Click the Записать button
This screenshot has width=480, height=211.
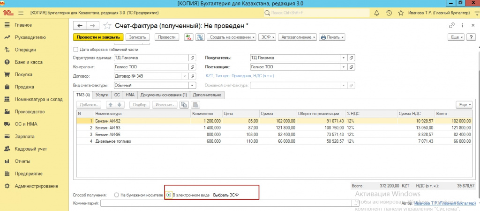coord(138,37)
